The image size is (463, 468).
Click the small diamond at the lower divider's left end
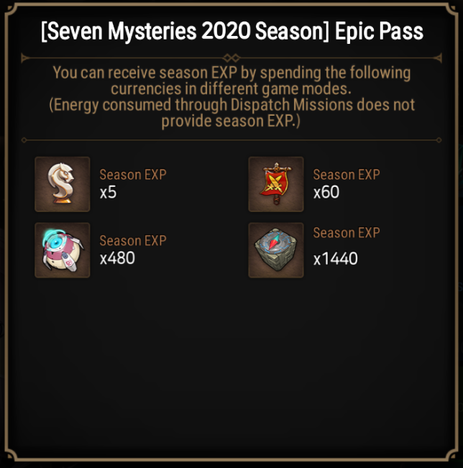click(x=24, y=140)
